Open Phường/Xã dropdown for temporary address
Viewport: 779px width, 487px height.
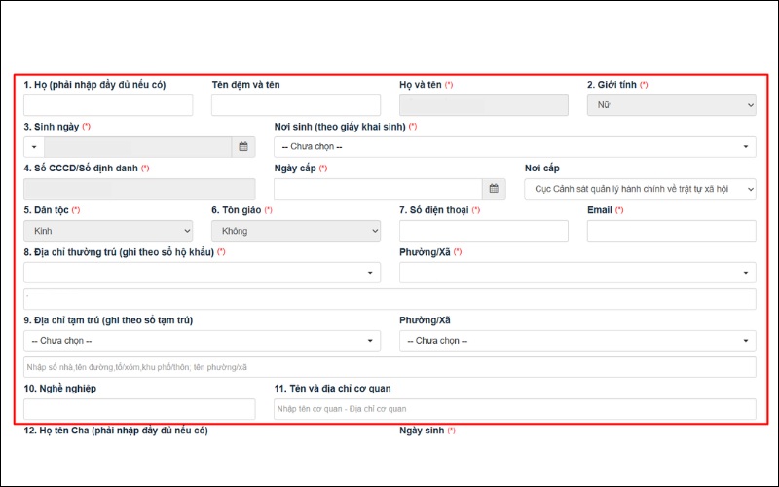(x=577, y=341)
